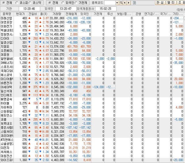Select the 인디에프 stock row name
Viewport: 185px width, 163px height.
click(6, 95)
